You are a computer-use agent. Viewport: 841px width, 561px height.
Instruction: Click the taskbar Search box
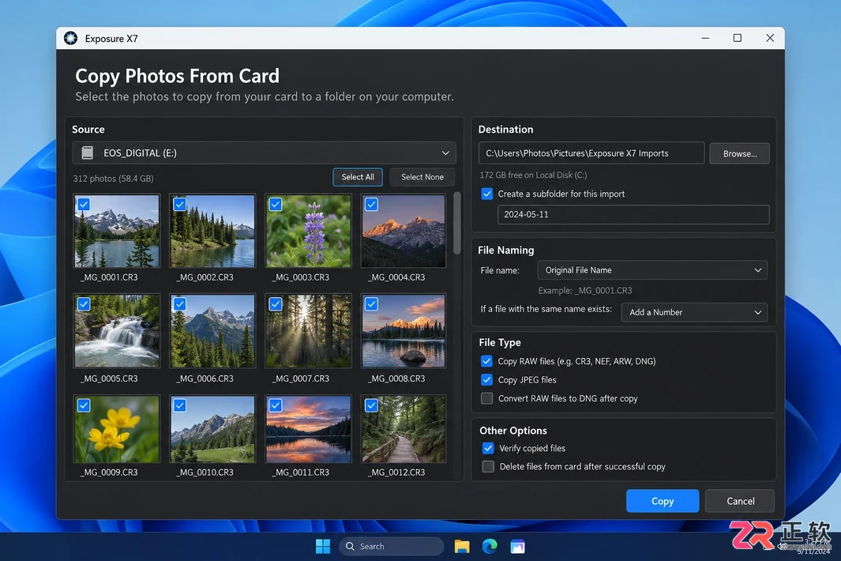click(x=392, y=547)
